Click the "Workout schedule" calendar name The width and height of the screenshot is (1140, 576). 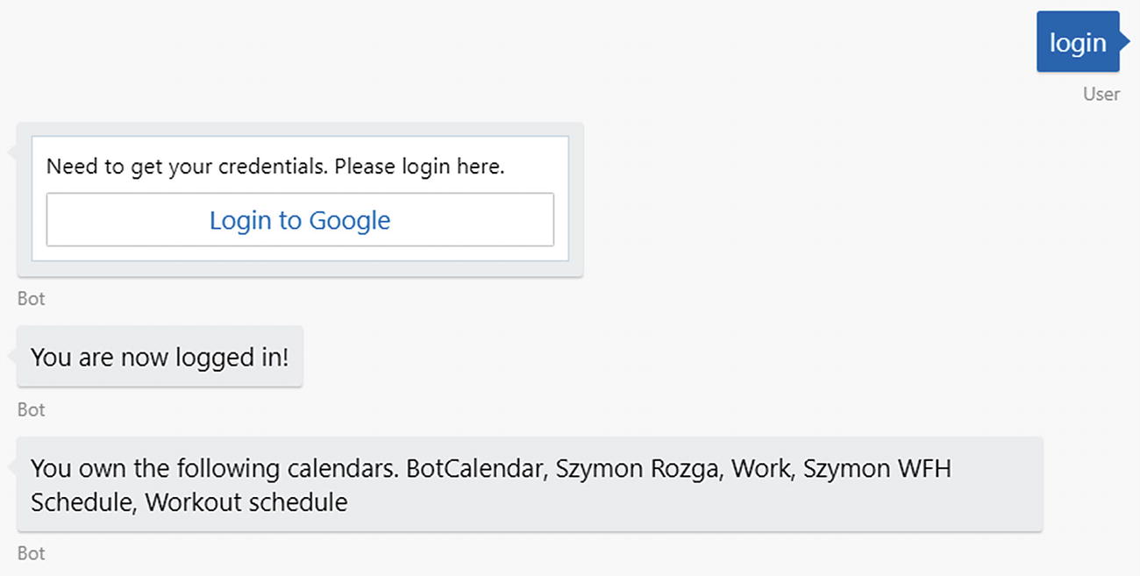click(x=246, y=502)
